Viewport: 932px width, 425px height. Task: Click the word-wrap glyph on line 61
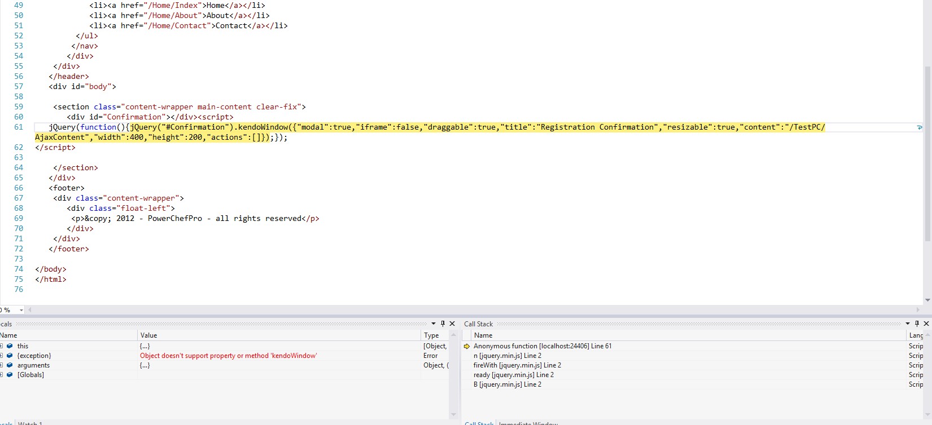(920, 127)
